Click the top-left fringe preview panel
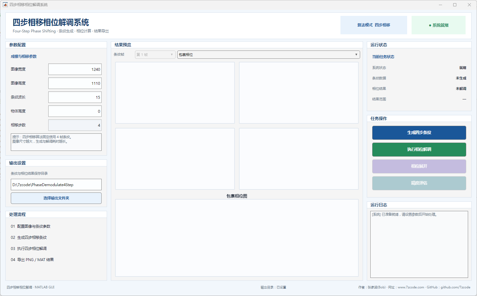This screenshot has height=296, width=477. click(x=175, y=93)
